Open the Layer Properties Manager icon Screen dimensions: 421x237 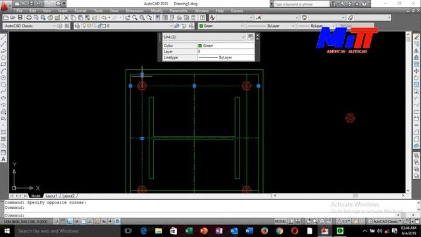tap(78, 26)
